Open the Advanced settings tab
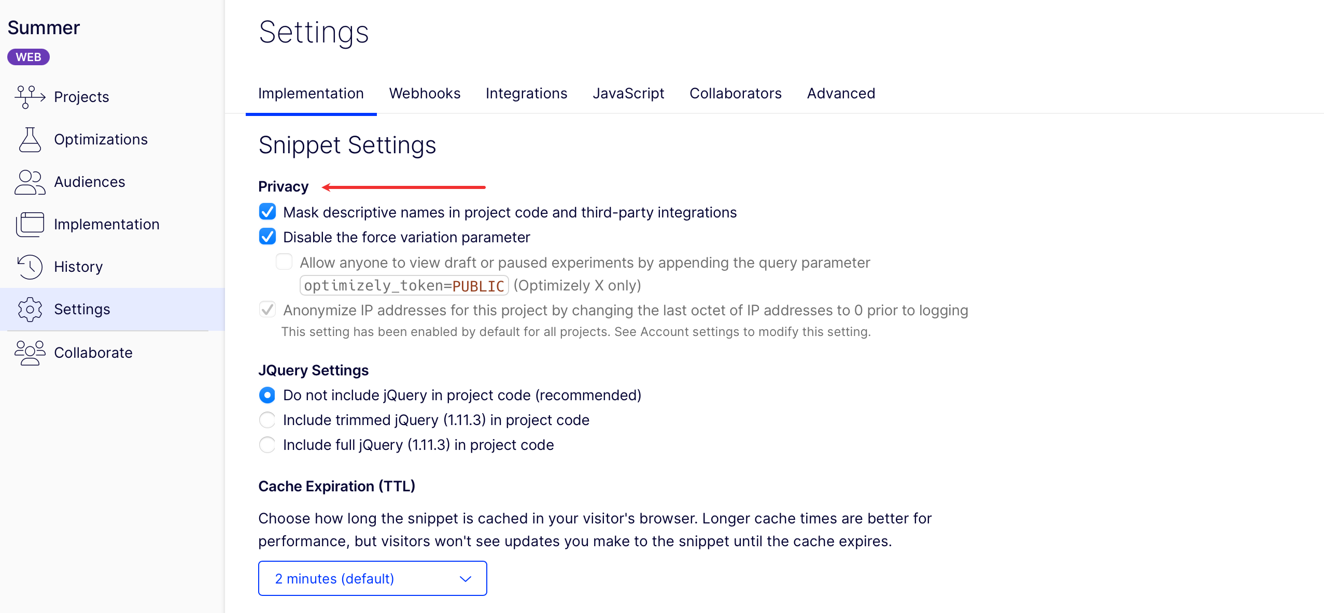Viewport: 1324px width, 613px height. coord(840,93)
